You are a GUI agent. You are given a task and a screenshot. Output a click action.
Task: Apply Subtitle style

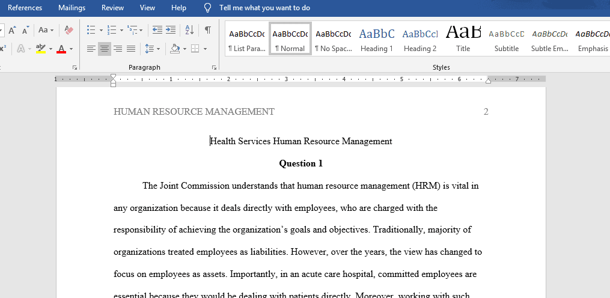click(x=507, y=39)
